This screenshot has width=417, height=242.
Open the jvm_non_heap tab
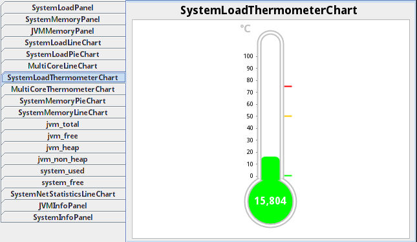pyautogui.click(x=63, y=159)
